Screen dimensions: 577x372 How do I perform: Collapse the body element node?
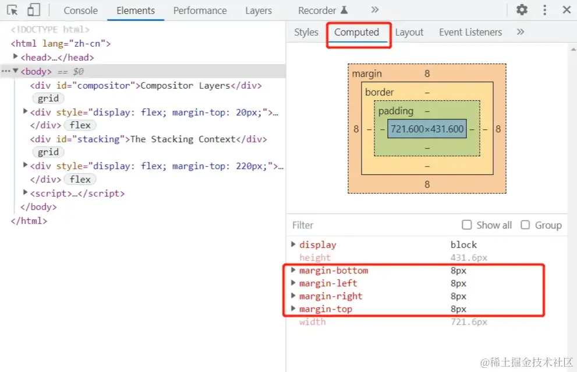[x=16, y=71]
